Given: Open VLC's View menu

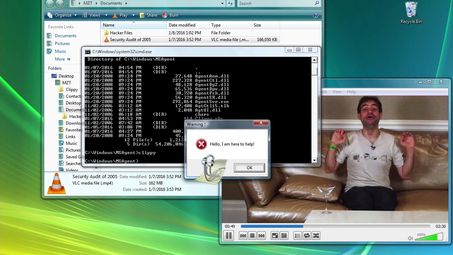Looking at the screenshot, I should pos(337,92).
